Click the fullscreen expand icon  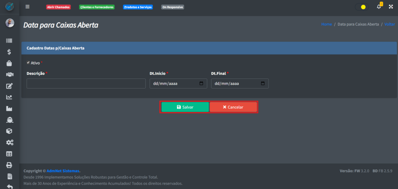tap(391, 7)
